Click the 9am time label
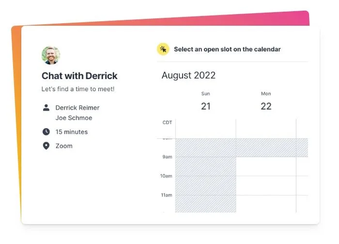 point(168,157)
